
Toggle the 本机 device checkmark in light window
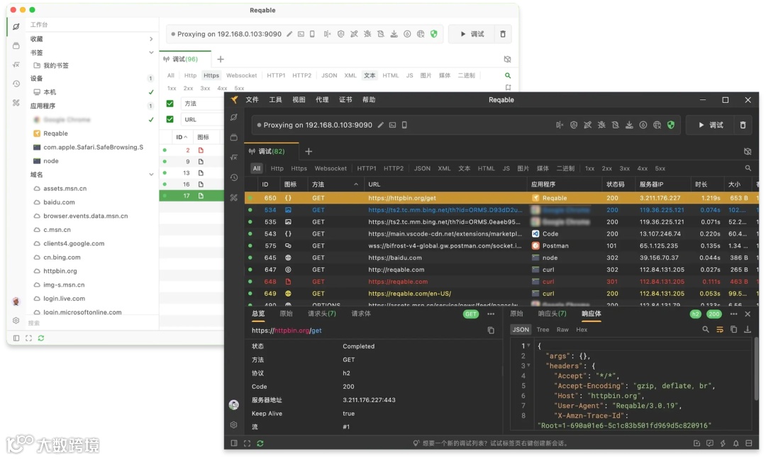click(151, 92)
